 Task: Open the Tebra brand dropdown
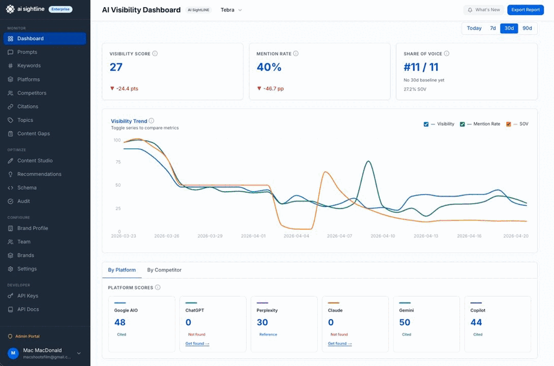click(x=231, y=10)
